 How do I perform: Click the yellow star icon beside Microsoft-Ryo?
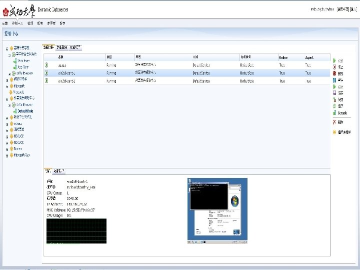click(11, 155)
